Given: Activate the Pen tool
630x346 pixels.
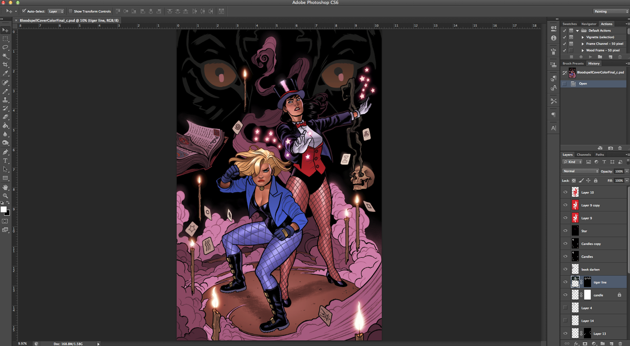Looking at the screenshot, I should pyautogui.click(x=6, y=152).
